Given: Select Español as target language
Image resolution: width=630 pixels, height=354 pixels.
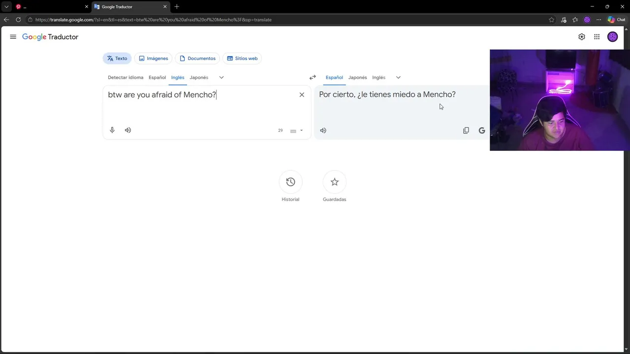Looking at the screenshot, I should 334,77.
